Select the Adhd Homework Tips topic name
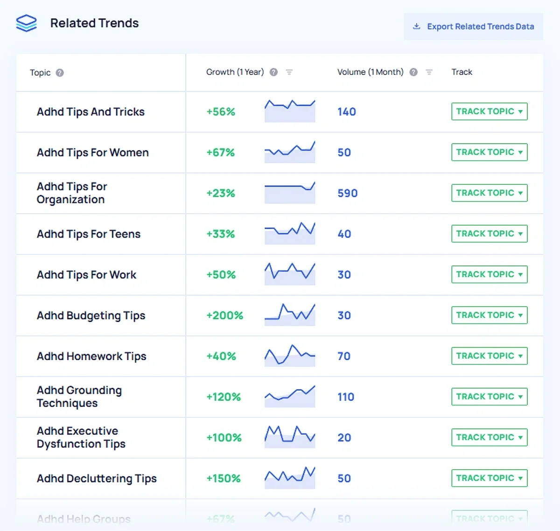Viewport: 560px width, 531px height. 91,356
